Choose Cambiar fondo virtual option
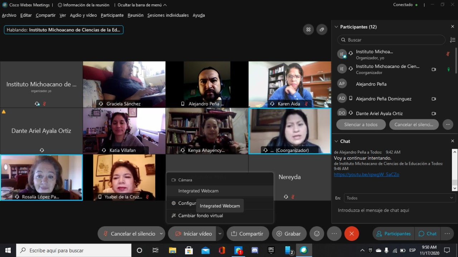This screenshot has width=458, height=257. 220,216
